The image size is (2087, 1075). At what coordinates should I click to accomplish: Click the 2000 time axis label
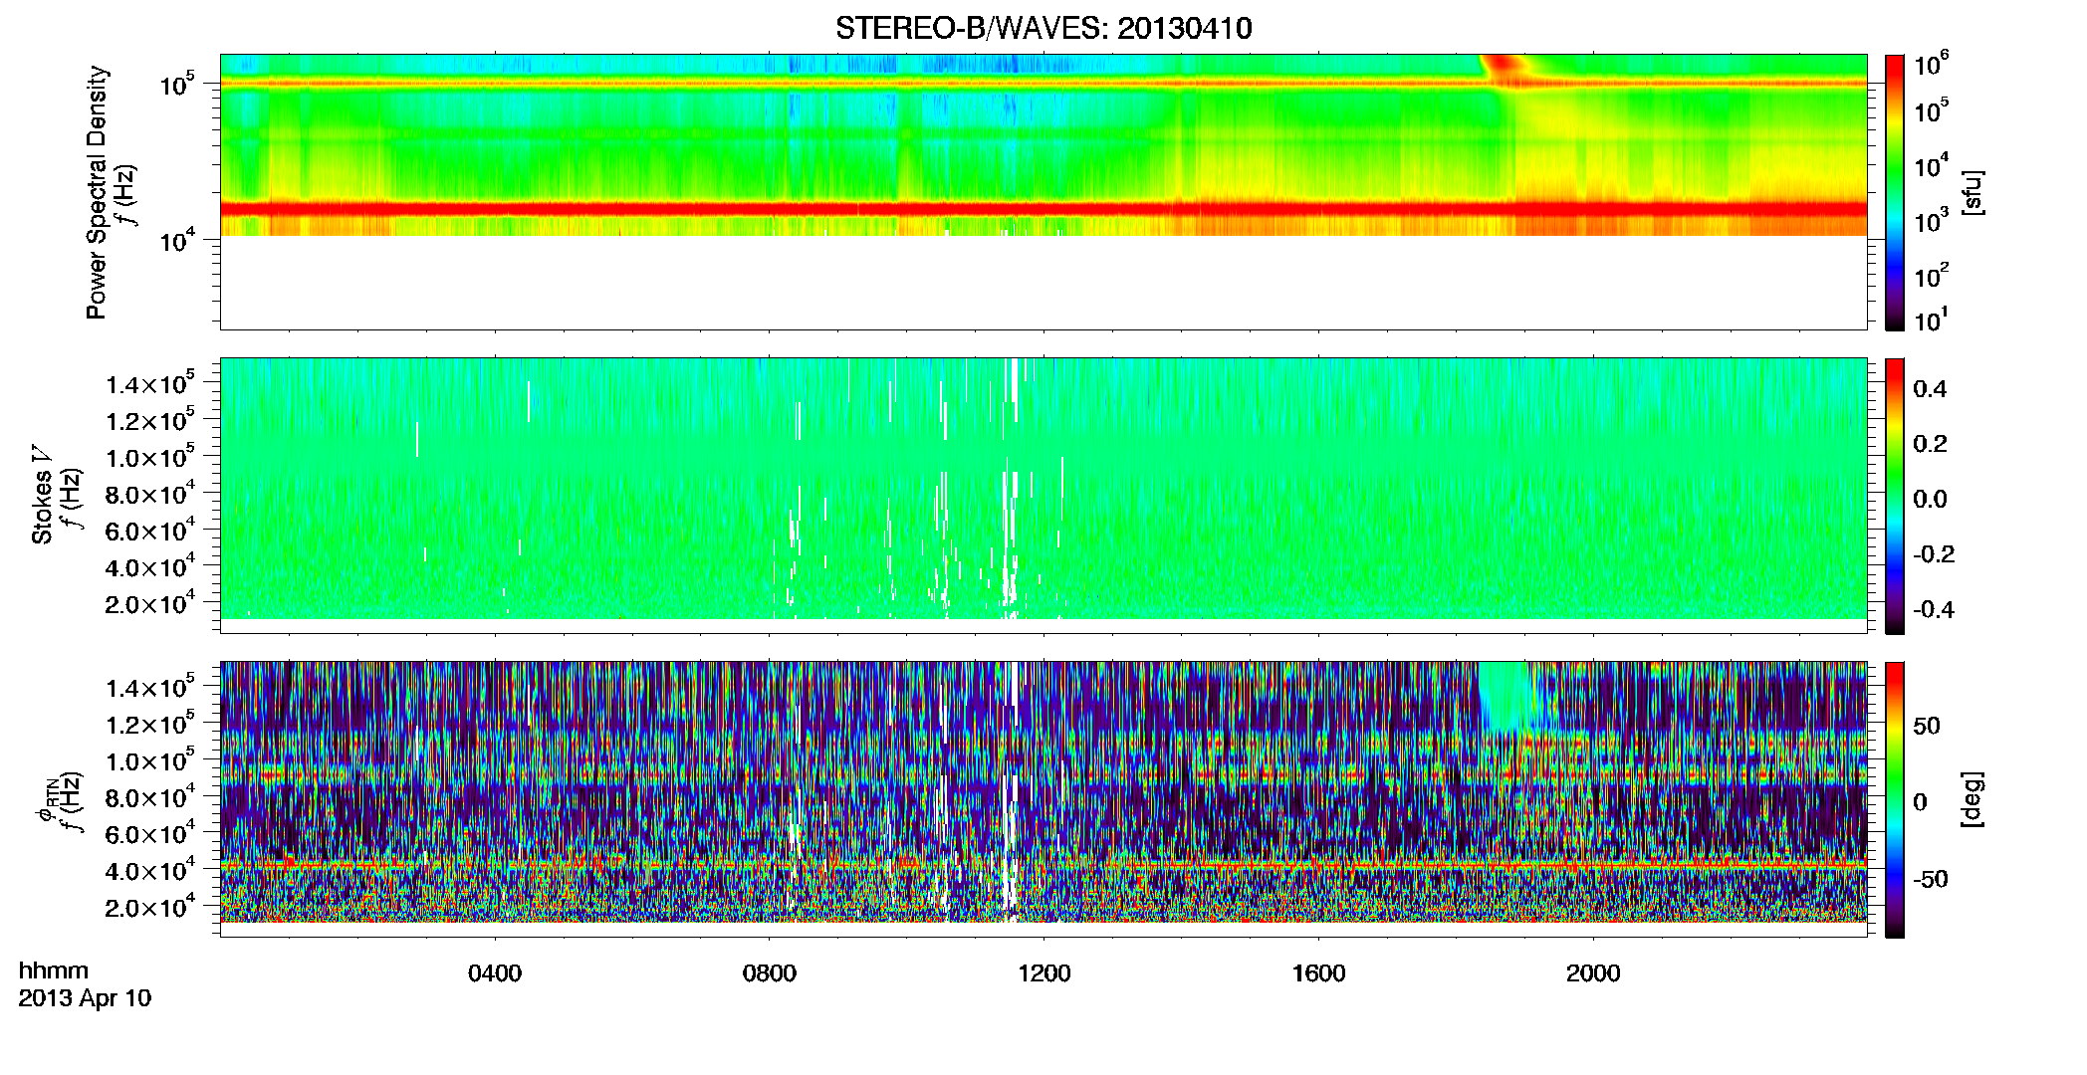[x=1593, y=972]
